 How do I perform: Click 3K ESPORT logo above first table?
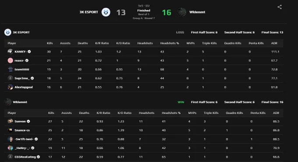click(8, 32)
